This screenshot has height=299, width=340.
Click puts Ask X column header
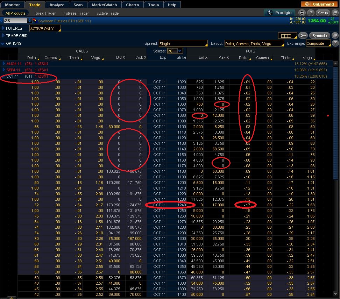coord(224,57)
